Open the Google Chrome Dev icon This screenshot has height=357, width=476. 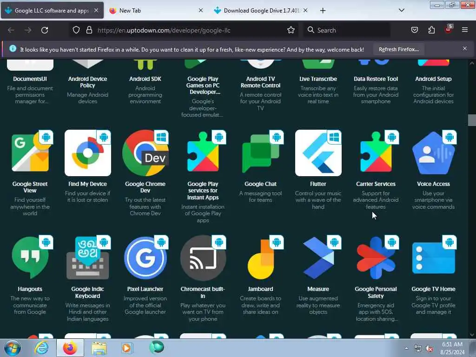pyautogui.click(x=145, y=153)
